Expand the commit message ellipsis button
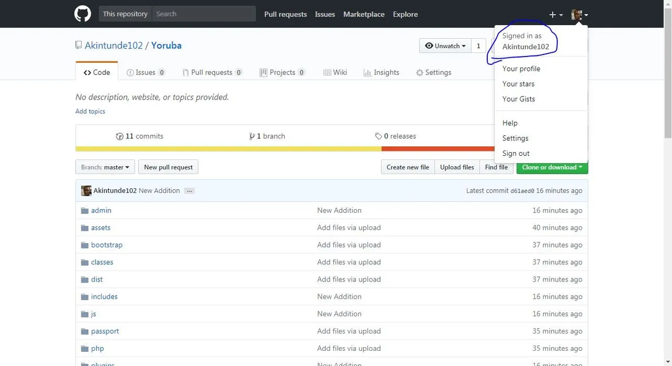 [190, 191]
